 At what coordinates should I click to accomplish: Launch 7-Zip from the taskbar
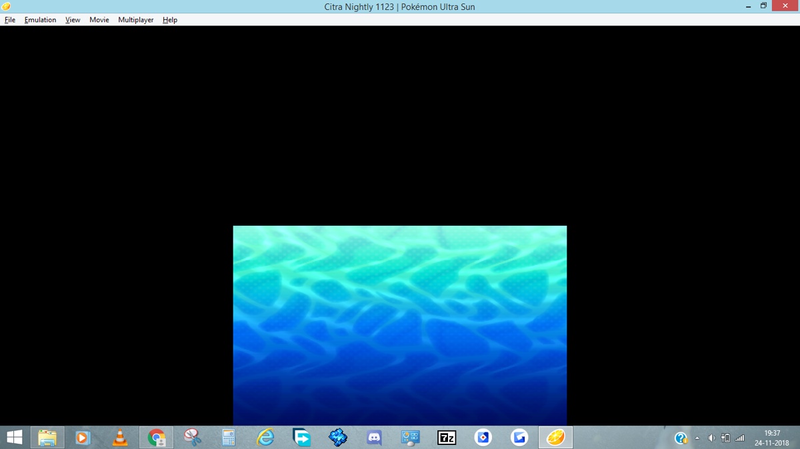[x=447, y=438]
